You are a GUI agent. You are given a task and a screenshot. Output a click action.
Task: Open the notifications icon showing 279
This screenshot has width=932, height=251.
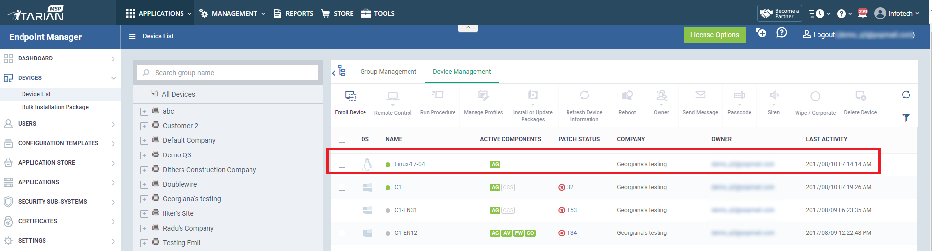click(x=863, y=13)
